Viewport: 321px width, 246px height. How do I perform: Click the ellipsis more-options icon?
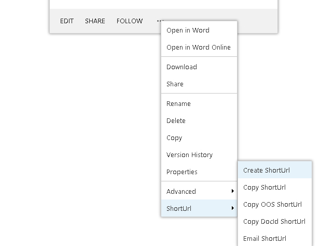coord(160,21)
